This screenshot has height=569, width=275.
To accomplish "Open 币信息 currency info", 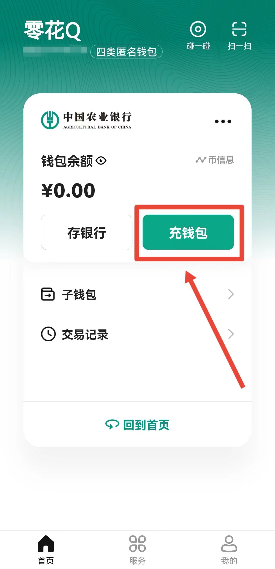I will 215,160.
